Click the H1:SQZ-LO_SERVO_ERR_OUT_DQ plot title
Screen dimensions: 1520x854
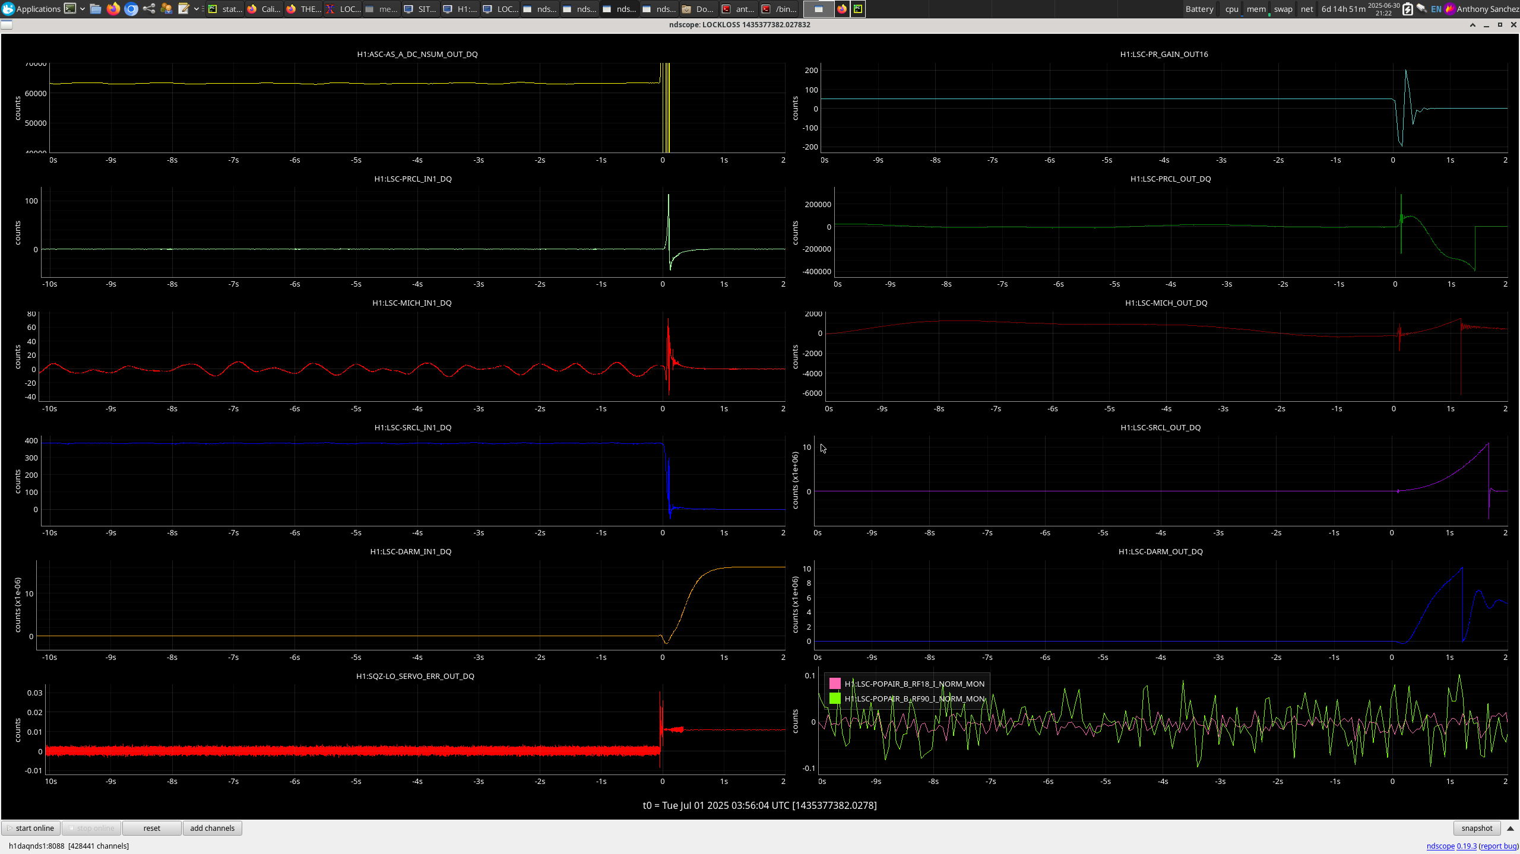point(415,676)
